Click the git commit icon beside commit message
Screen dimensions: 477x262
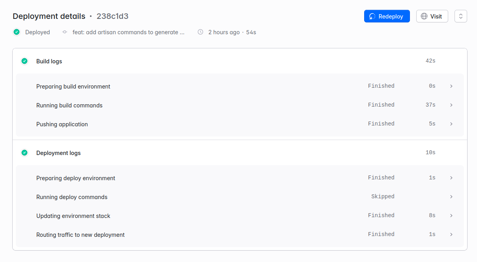pos(65,32)
